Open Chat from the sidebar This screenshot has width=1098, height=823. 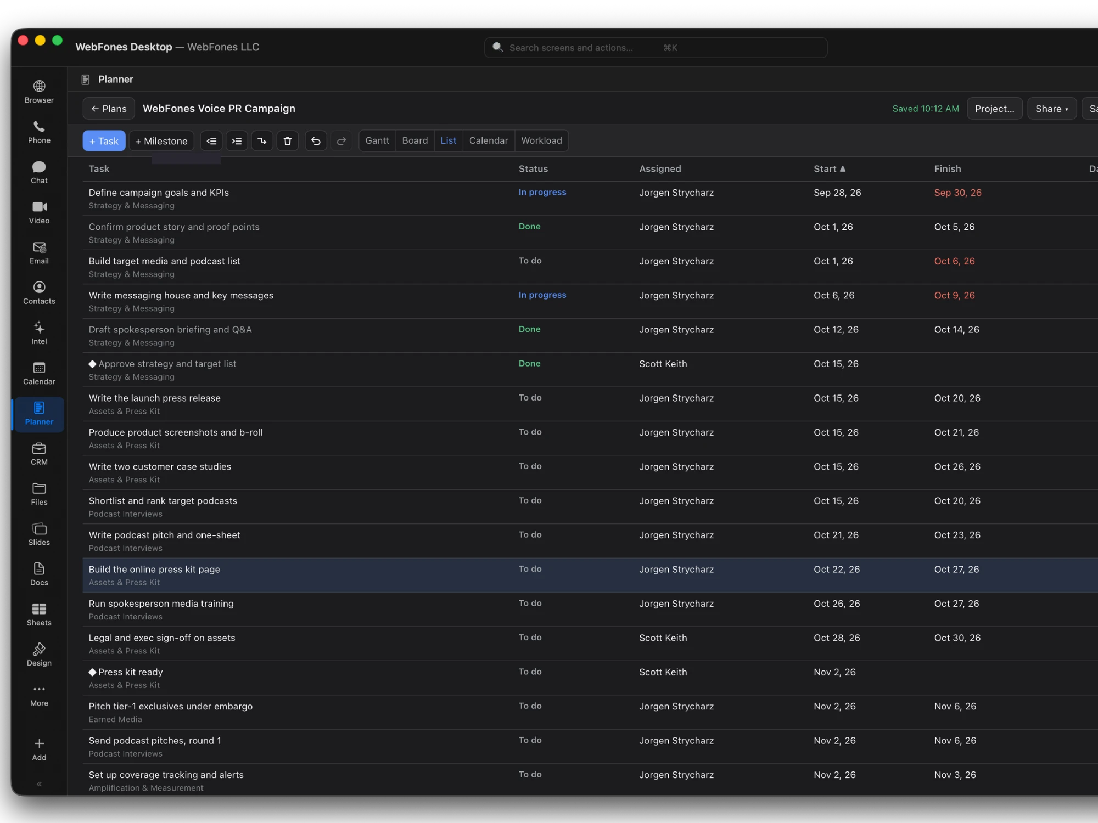39,172
